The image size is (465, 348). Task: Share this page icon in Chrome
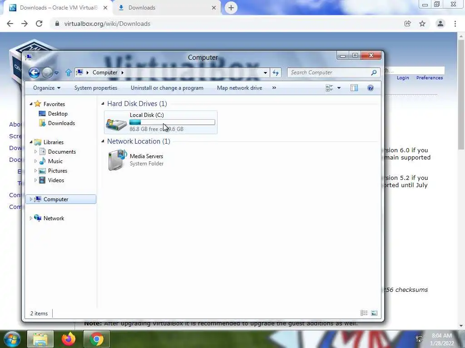(x=407, y=24)
